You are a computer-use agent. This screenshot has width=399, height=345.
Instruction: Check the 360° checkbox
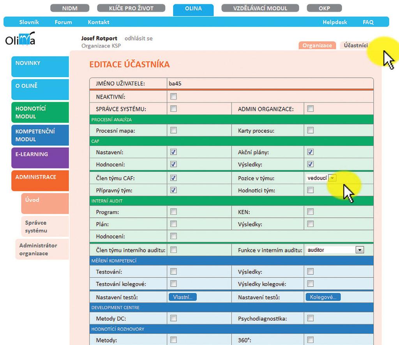point(310,340)
